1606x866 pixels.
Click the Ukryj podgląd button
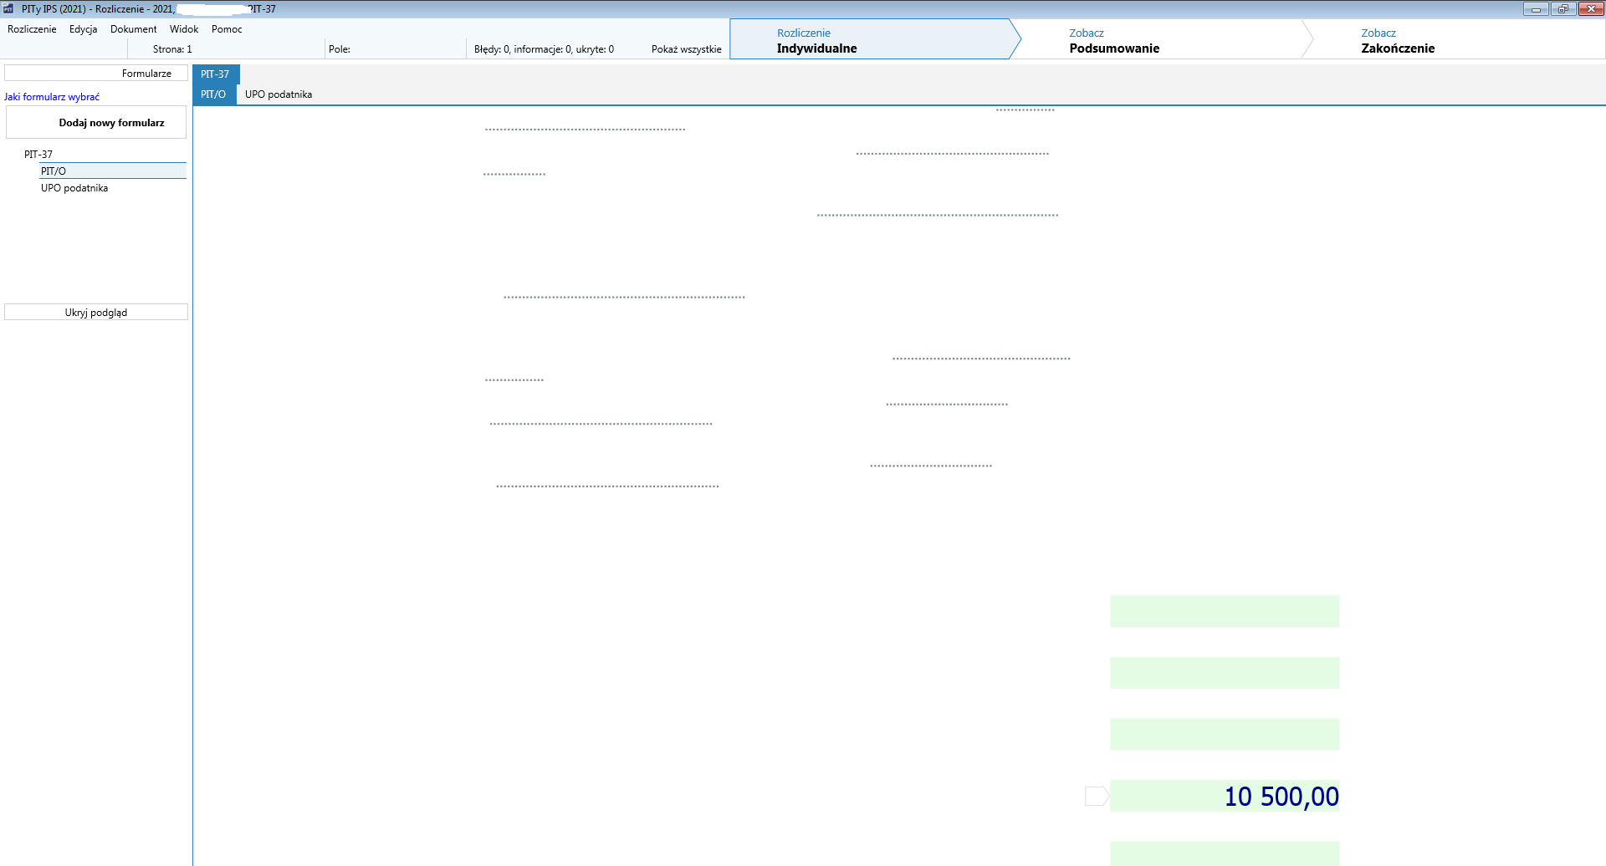coord(96,313)
